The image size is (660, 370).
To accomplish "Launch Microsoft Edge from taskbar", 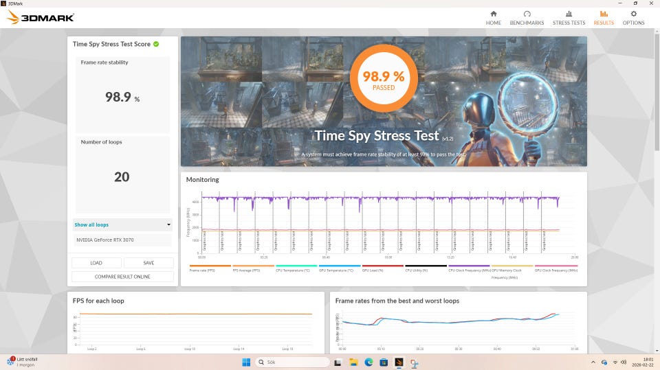I will 368,362.
